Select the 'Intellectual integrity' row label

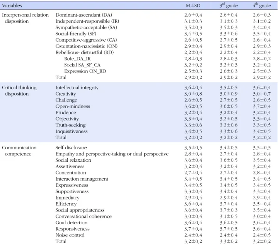[77, 88]
